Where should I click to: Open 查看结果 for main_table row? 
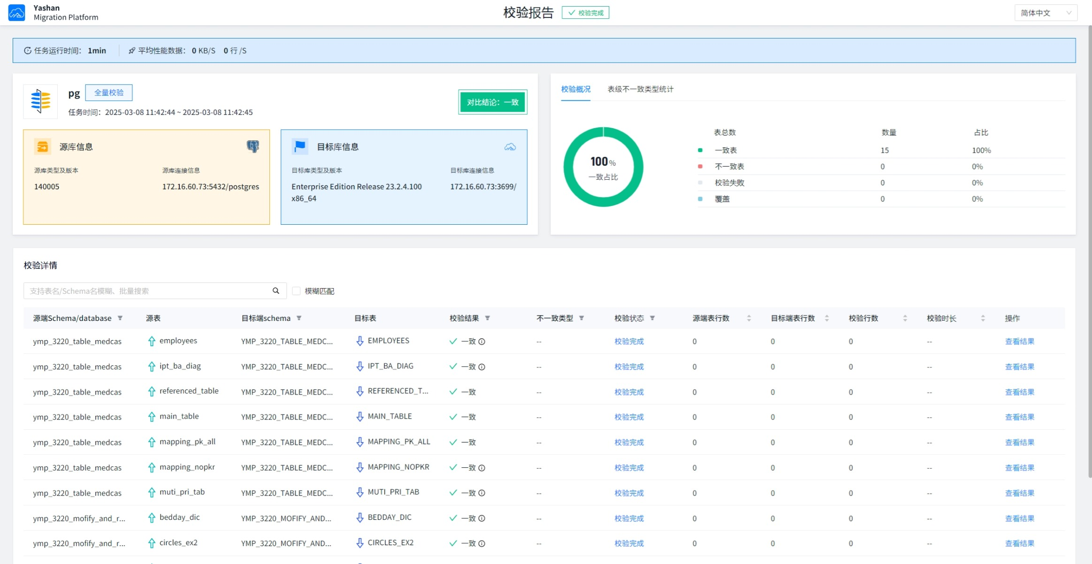(1020, 417)
